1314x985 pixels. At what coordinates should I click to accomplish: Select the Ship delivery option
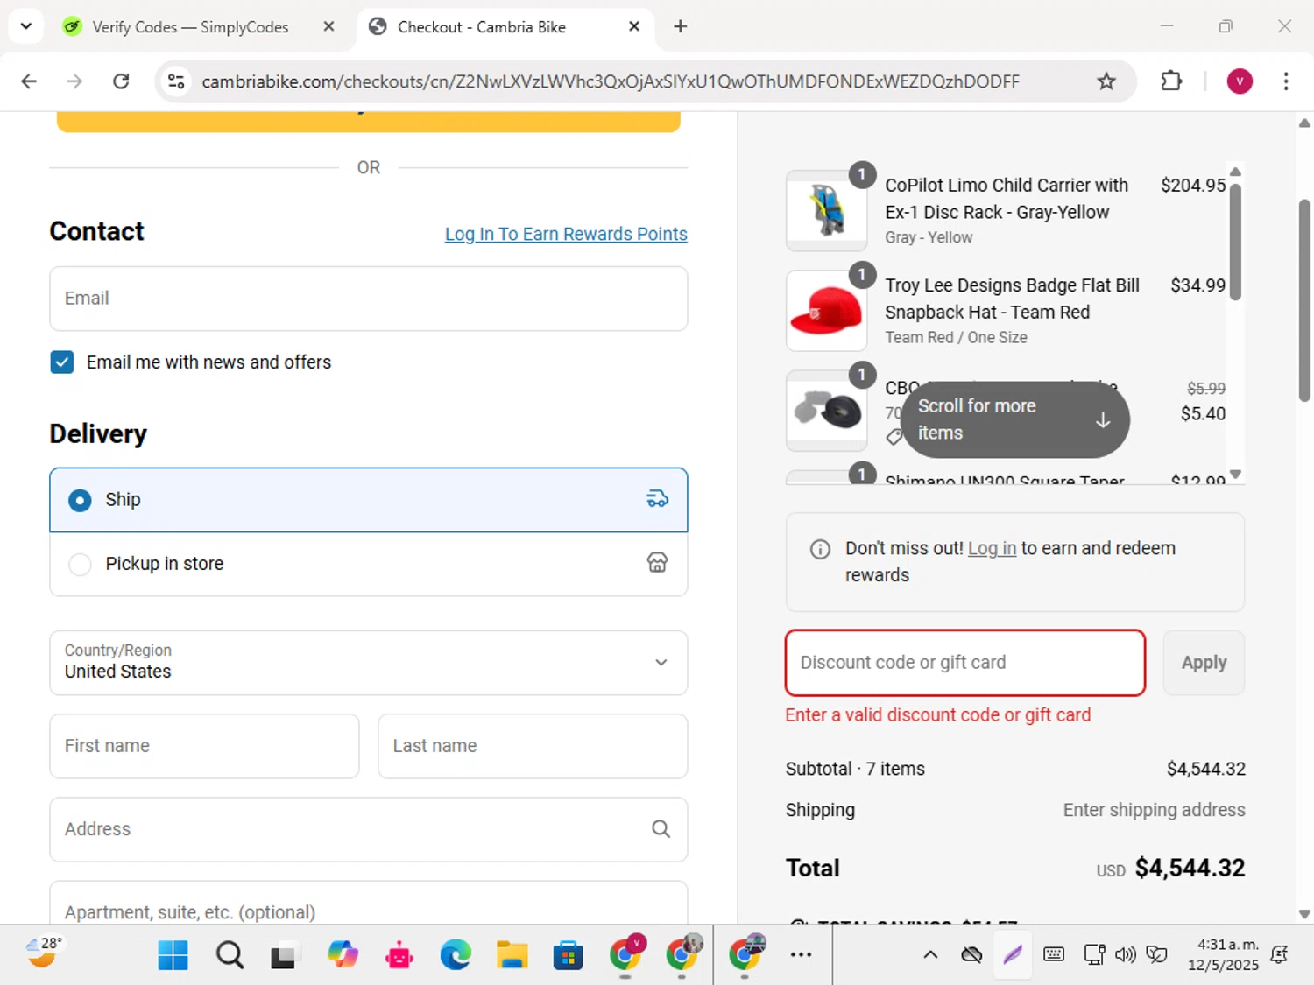(369, 500)
